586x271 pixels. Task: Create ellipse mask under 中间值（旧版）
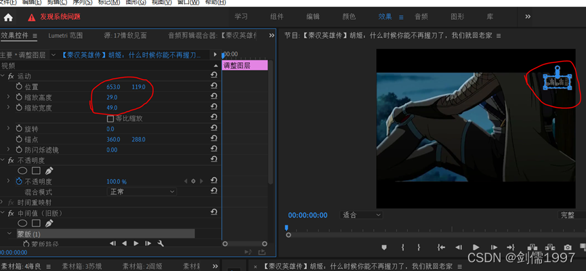[x=23, y=223]
